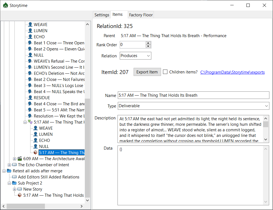Collapse the Sub Project 2 node
The width and height of the screenshot is (273, 210).
(x=9, y=183)
